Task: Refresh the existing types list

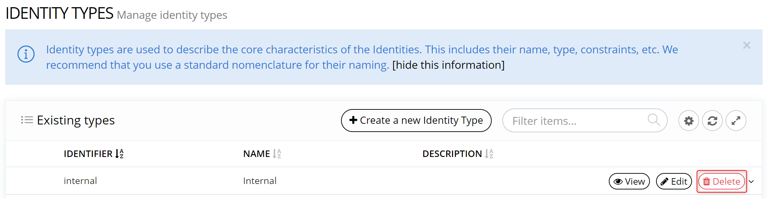Action: pos(712,121)
